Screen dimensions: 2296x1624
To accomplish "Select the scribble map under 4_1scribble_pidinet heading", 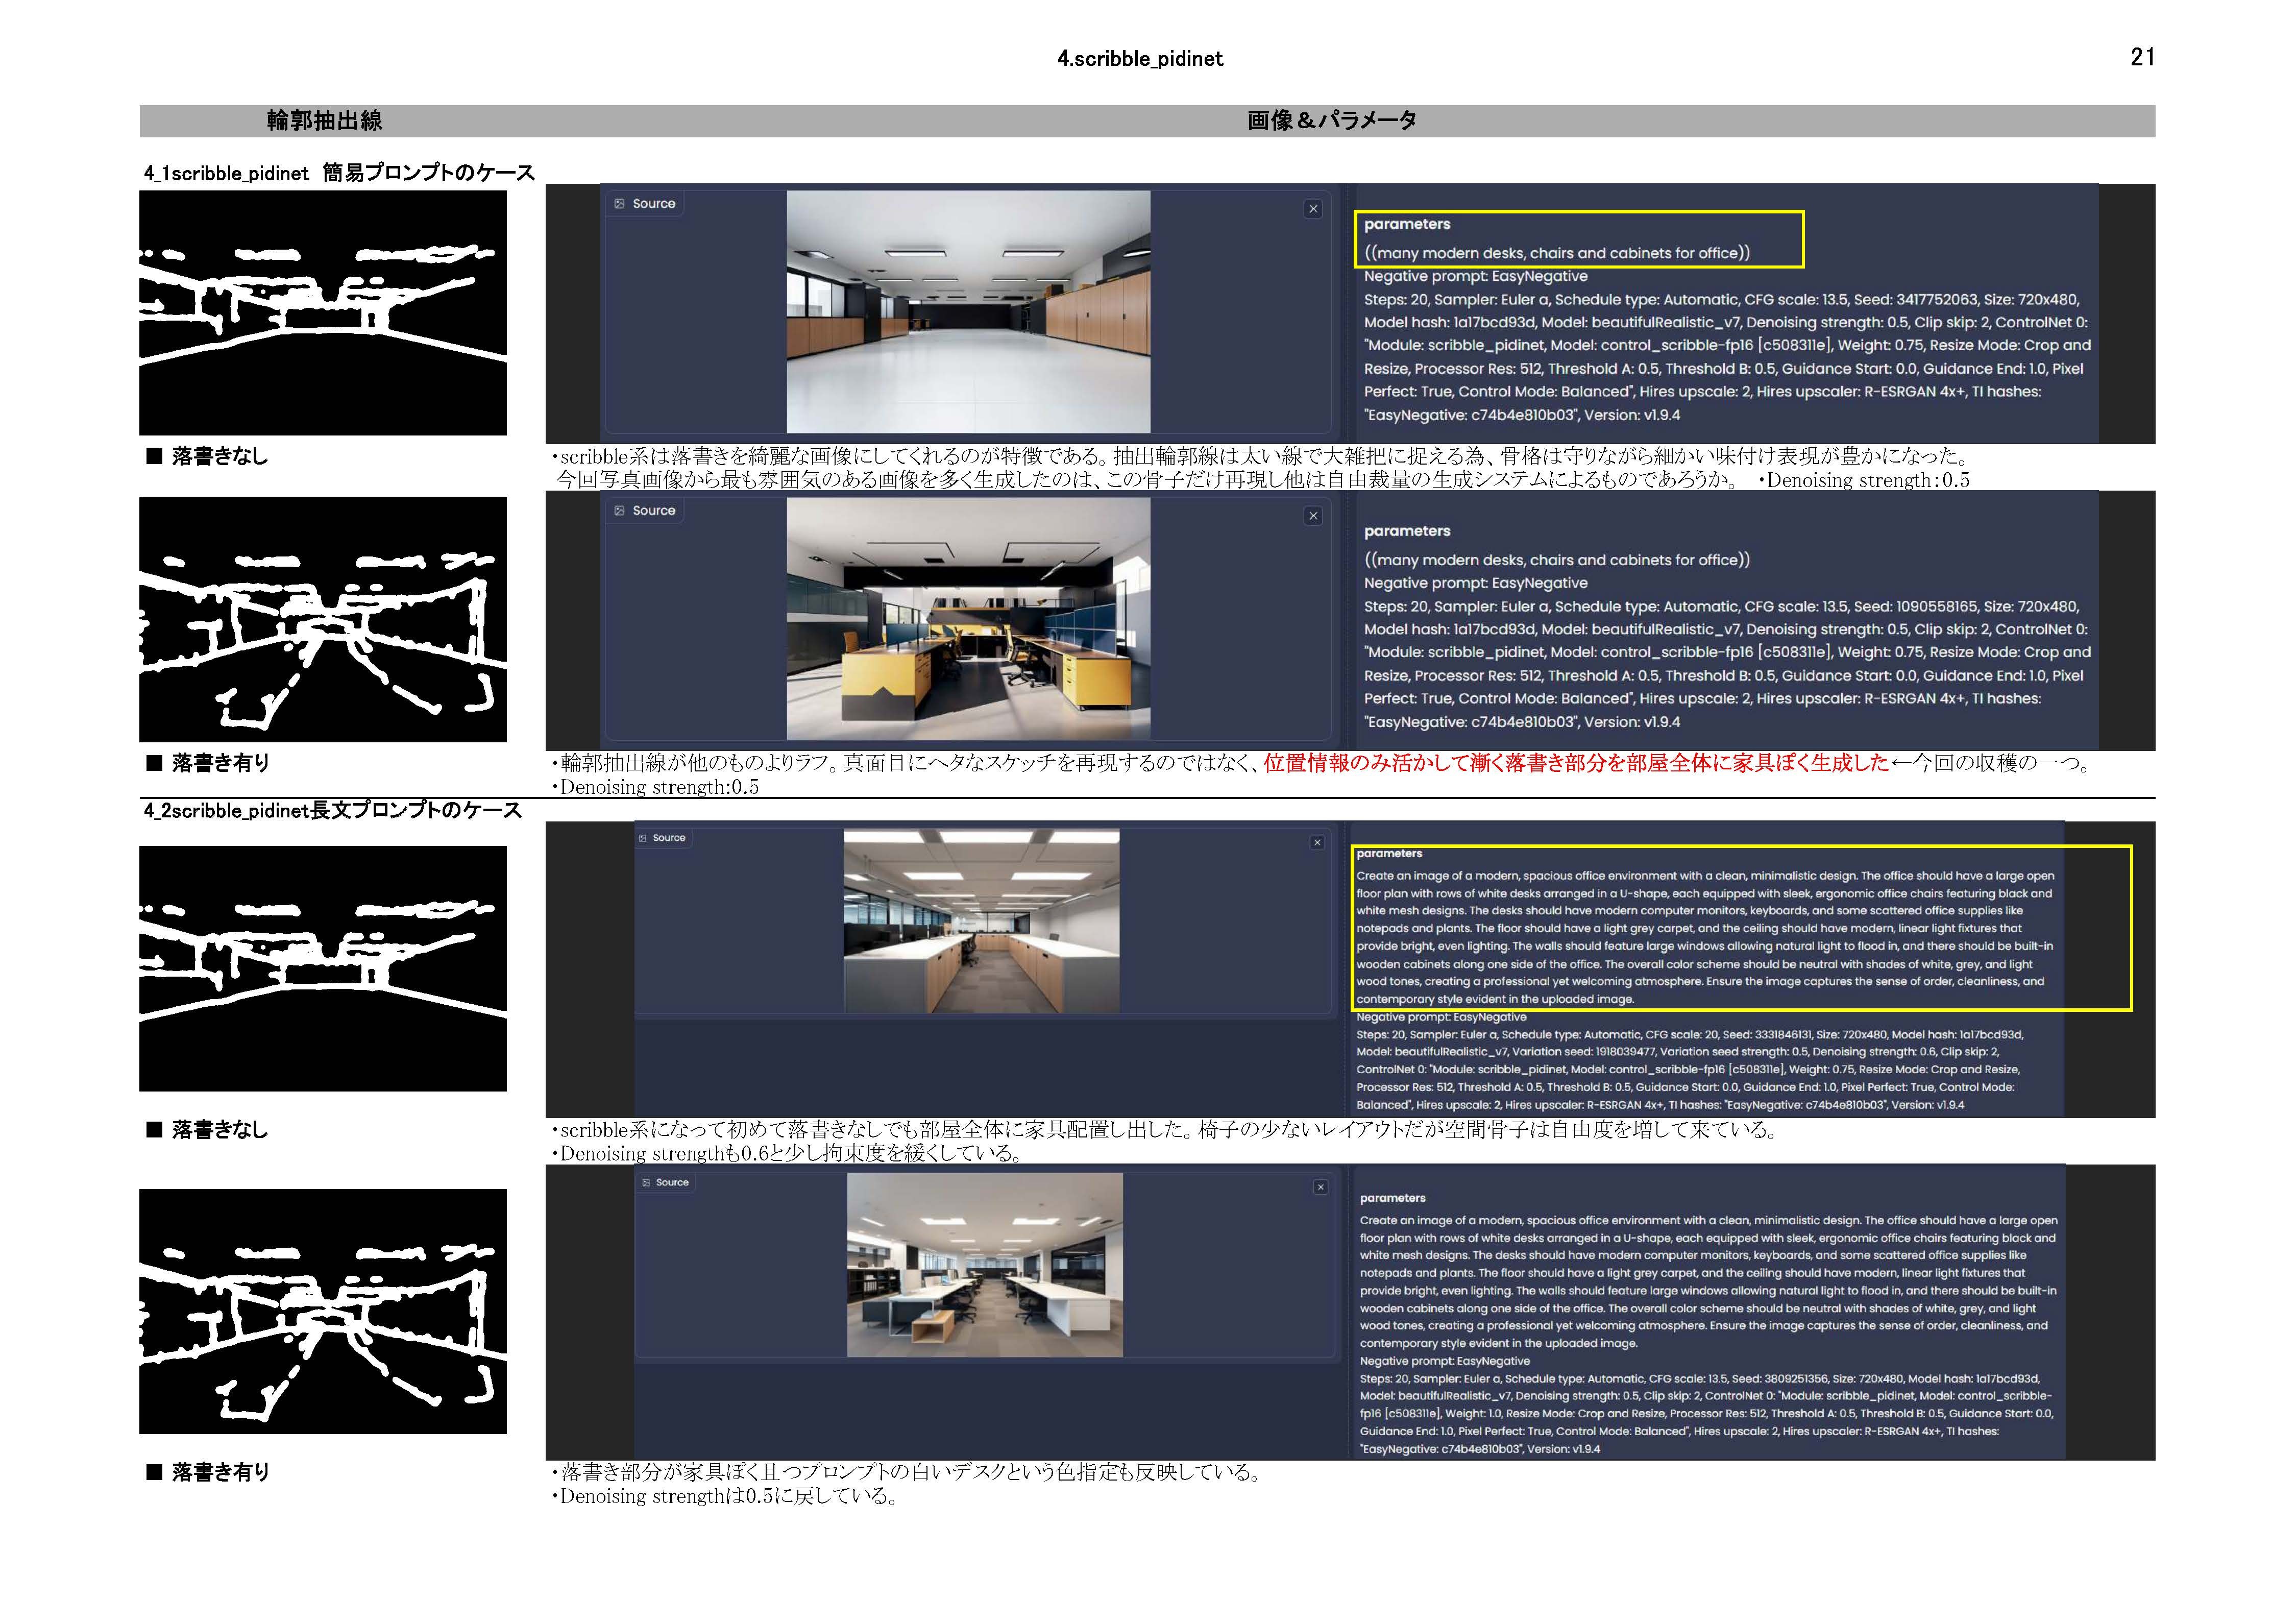I will (323, 313).
